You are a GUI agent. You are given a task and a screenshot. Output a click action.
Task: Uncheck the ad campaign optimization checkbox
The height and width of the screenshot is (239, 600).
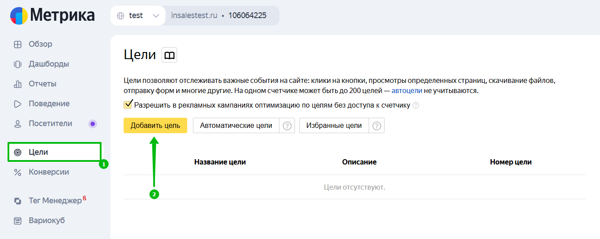(x=128, y=105)
